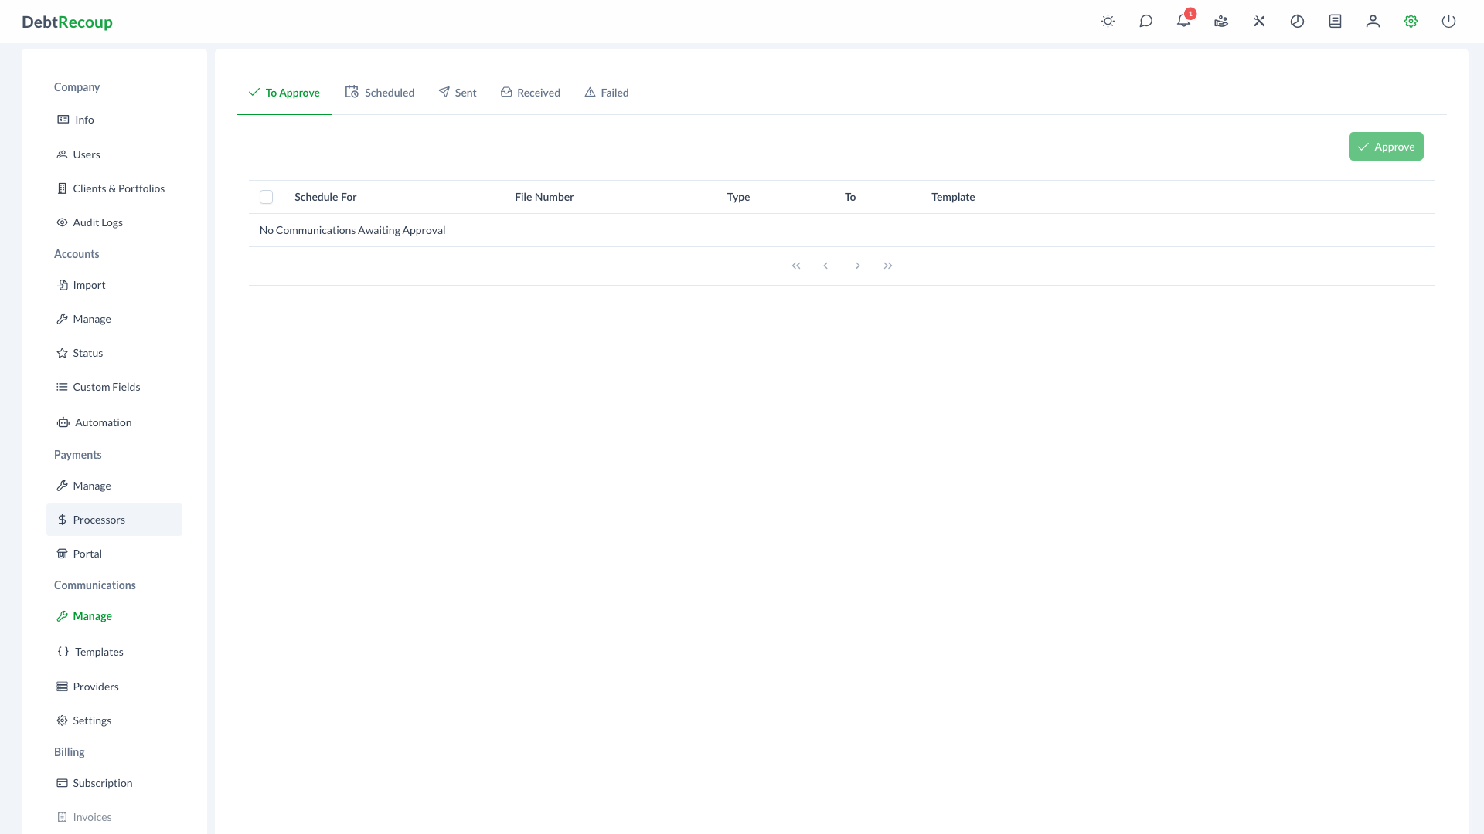Click the Approve button

pos(1386,146)
